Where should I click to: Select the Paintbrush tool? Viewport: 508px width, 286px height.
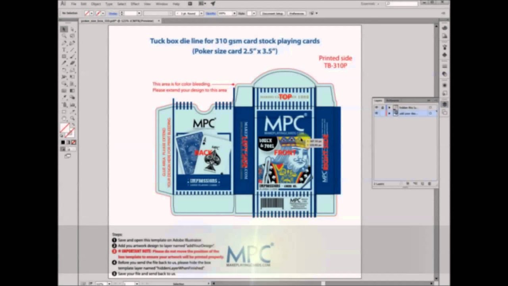click(72, 56)
